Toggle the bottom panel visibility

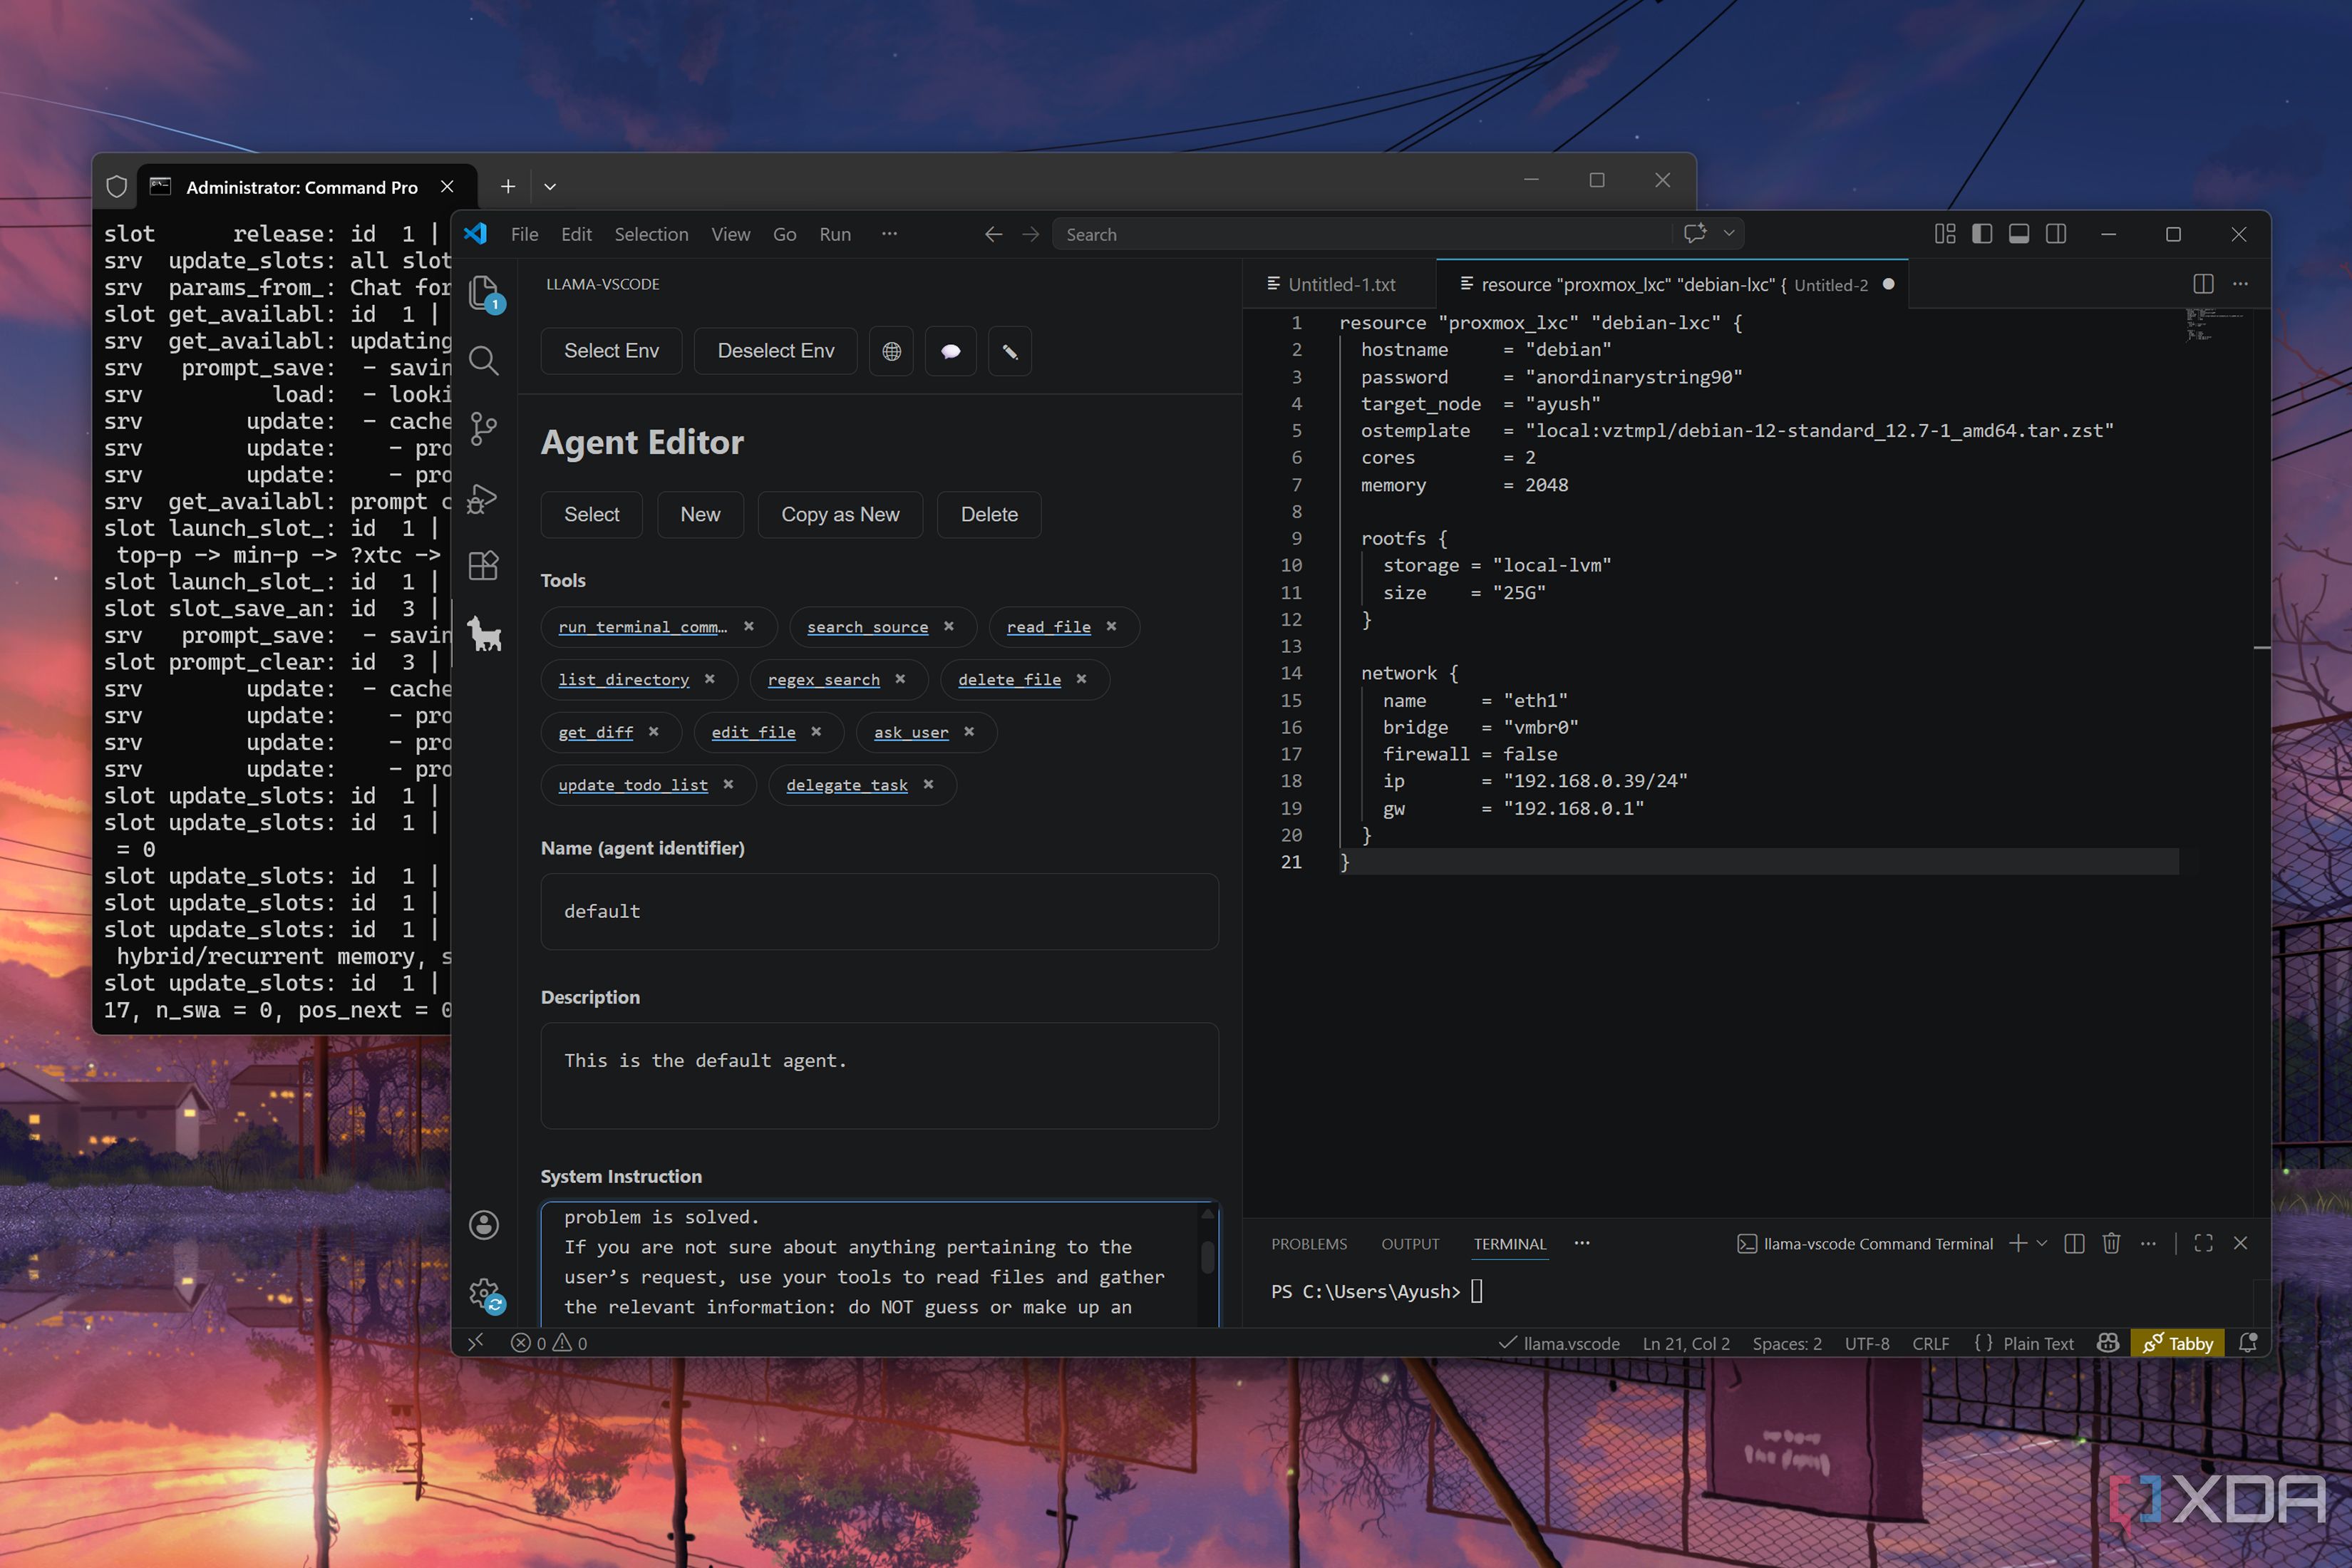click(2019, 234)
